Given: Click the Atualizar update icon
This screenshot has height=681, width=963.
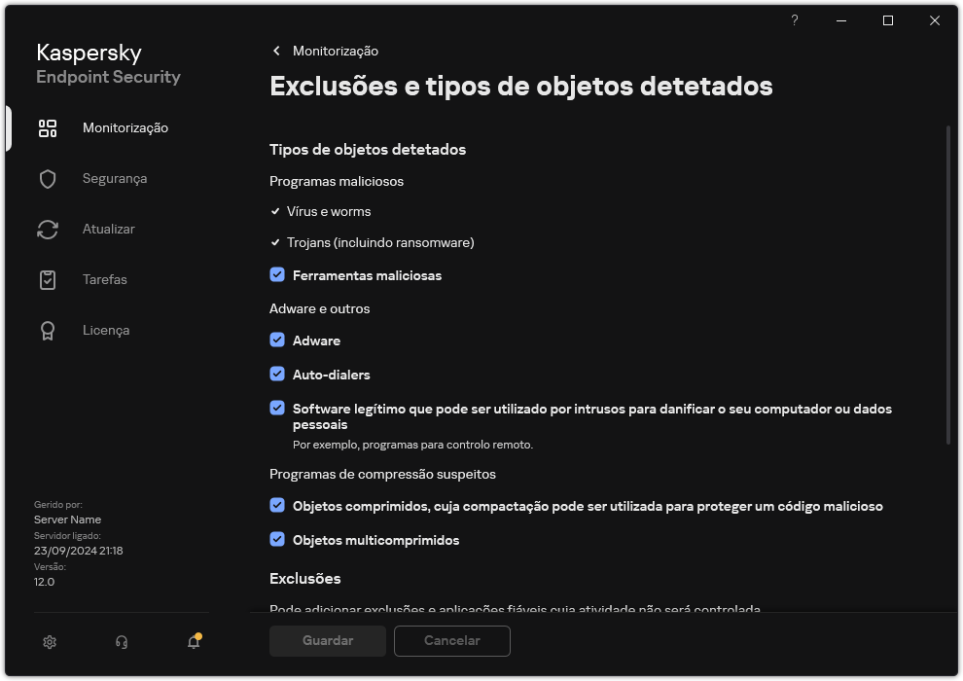Looking at the screenshot, I should pyautogui.click(x=48, y=229).
